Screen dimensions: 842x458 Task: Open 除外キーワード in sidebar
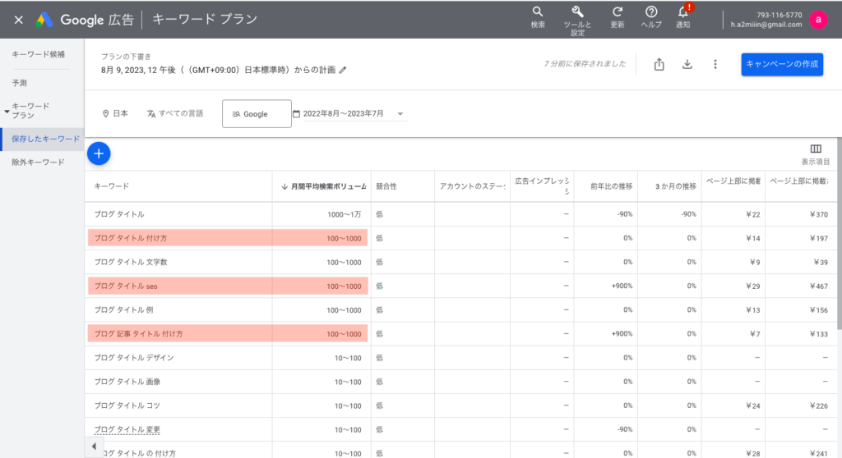click(x=38, y=162)
